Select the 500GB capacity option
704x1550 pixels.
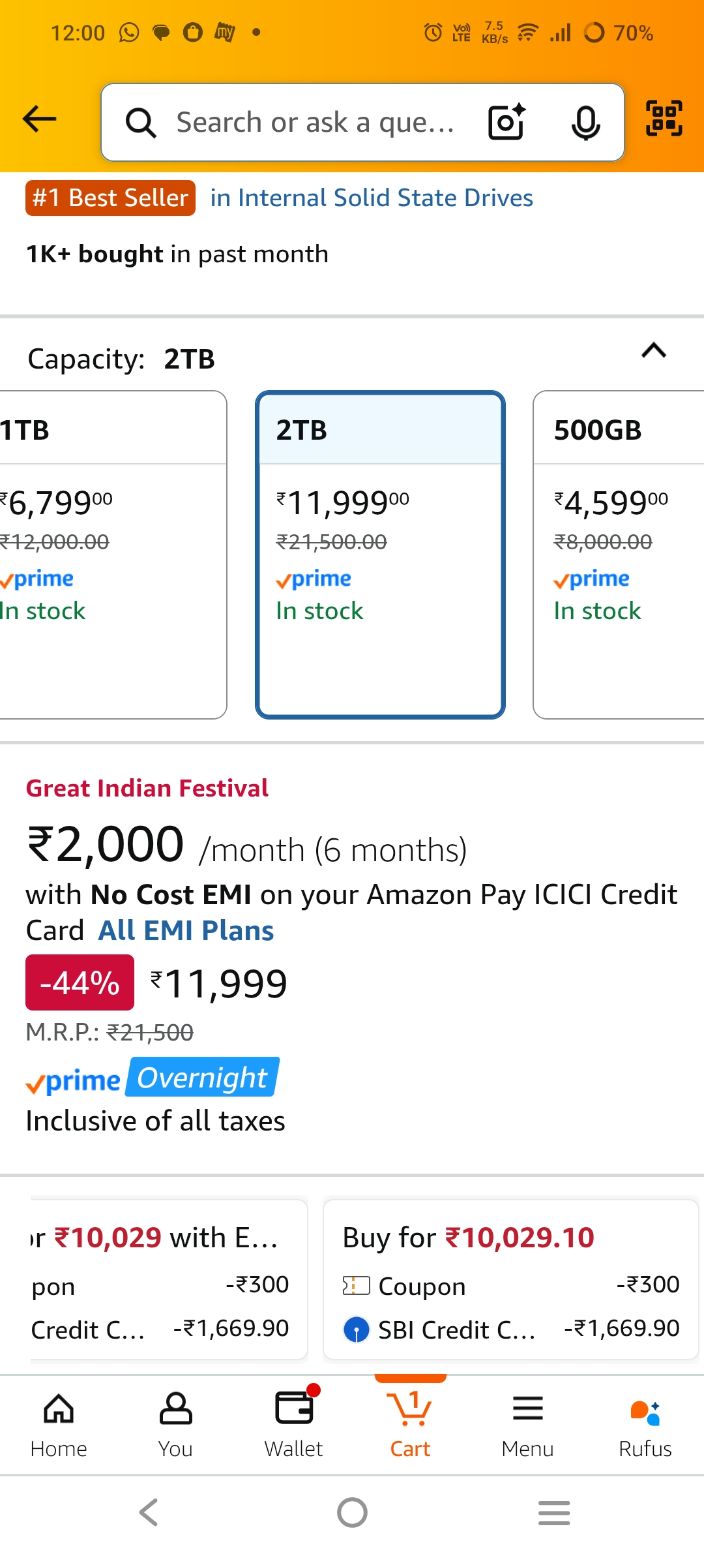click(619, 555)
